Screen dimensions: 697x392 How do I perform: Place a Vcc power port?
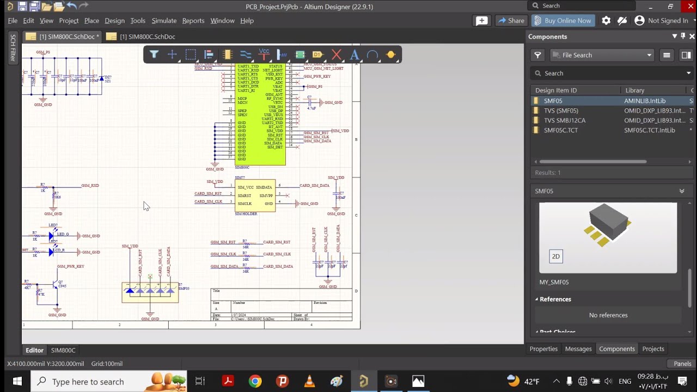tap(264, 54)
